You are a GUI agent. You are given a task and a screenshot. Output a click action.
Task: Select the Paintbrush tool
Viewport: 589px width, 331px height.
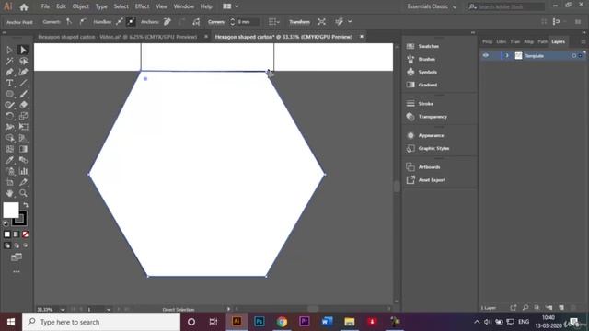pyautogui.click(x=23, y=94)
